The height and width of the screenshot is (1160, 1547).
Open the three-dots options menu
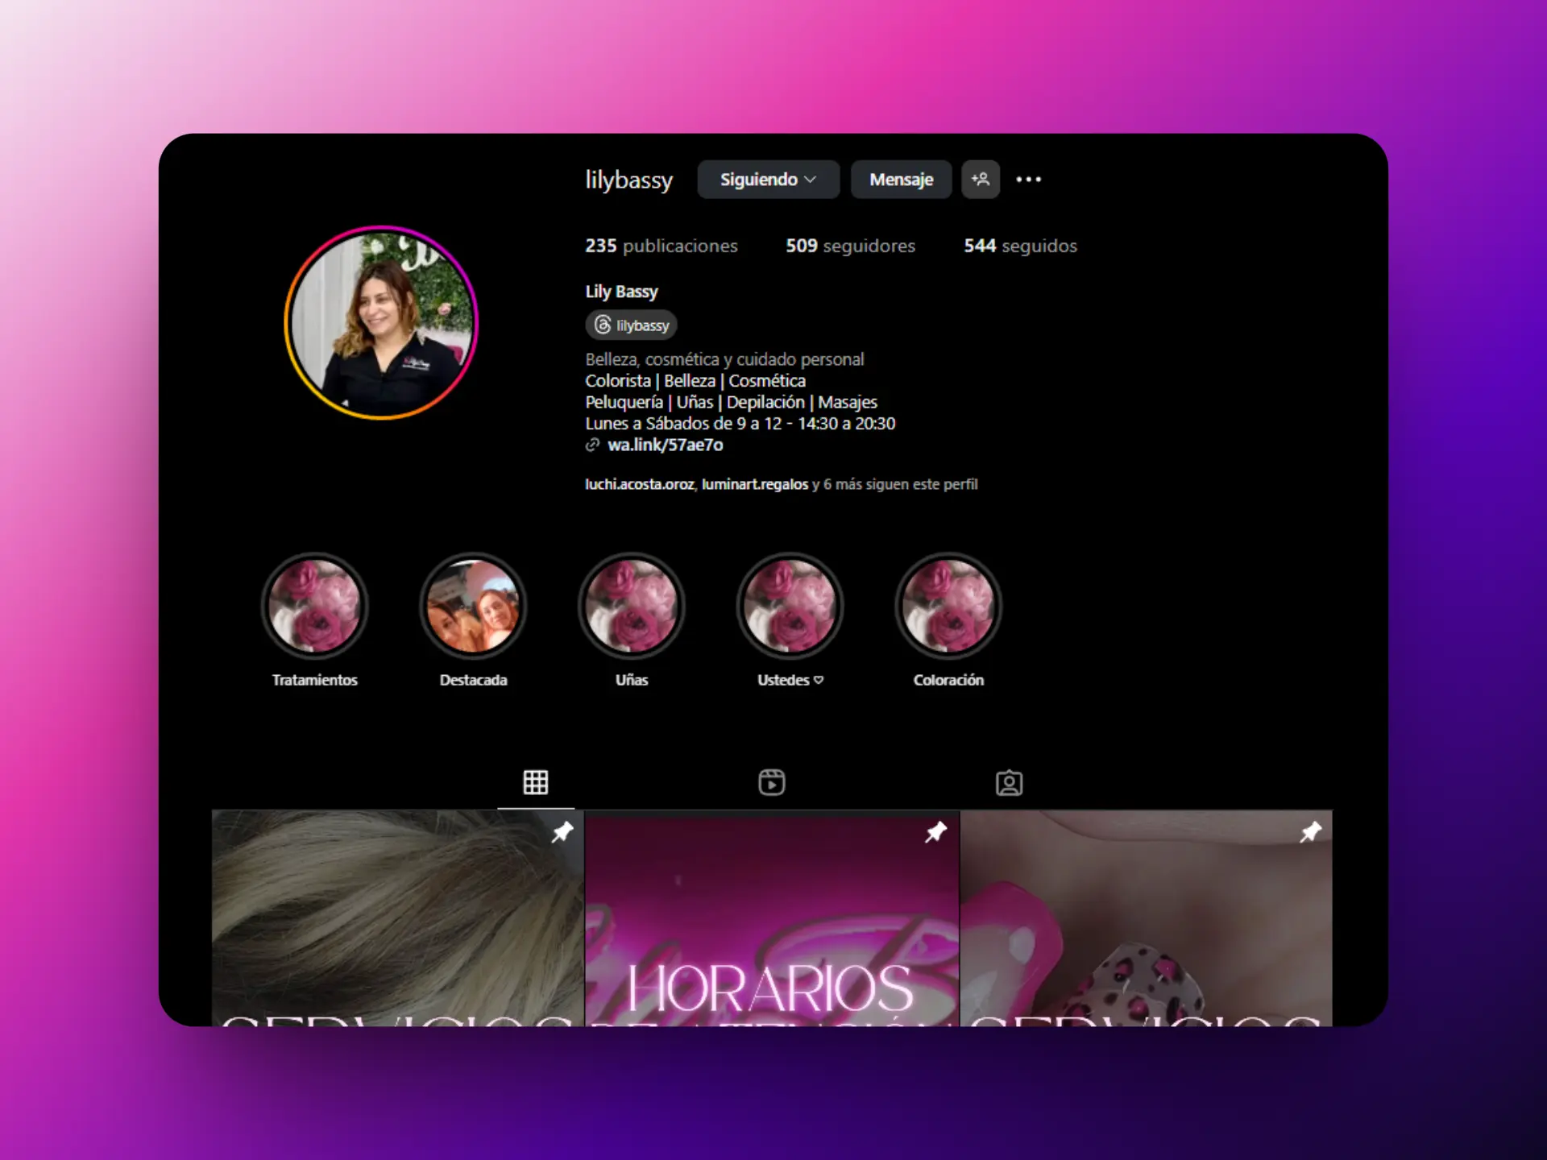1028,179
